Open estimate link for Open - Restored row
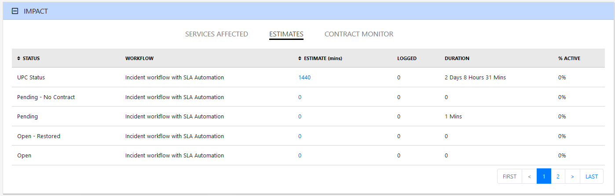The width and height of the screenshot is (615, 196). click(x=300, y=136)
